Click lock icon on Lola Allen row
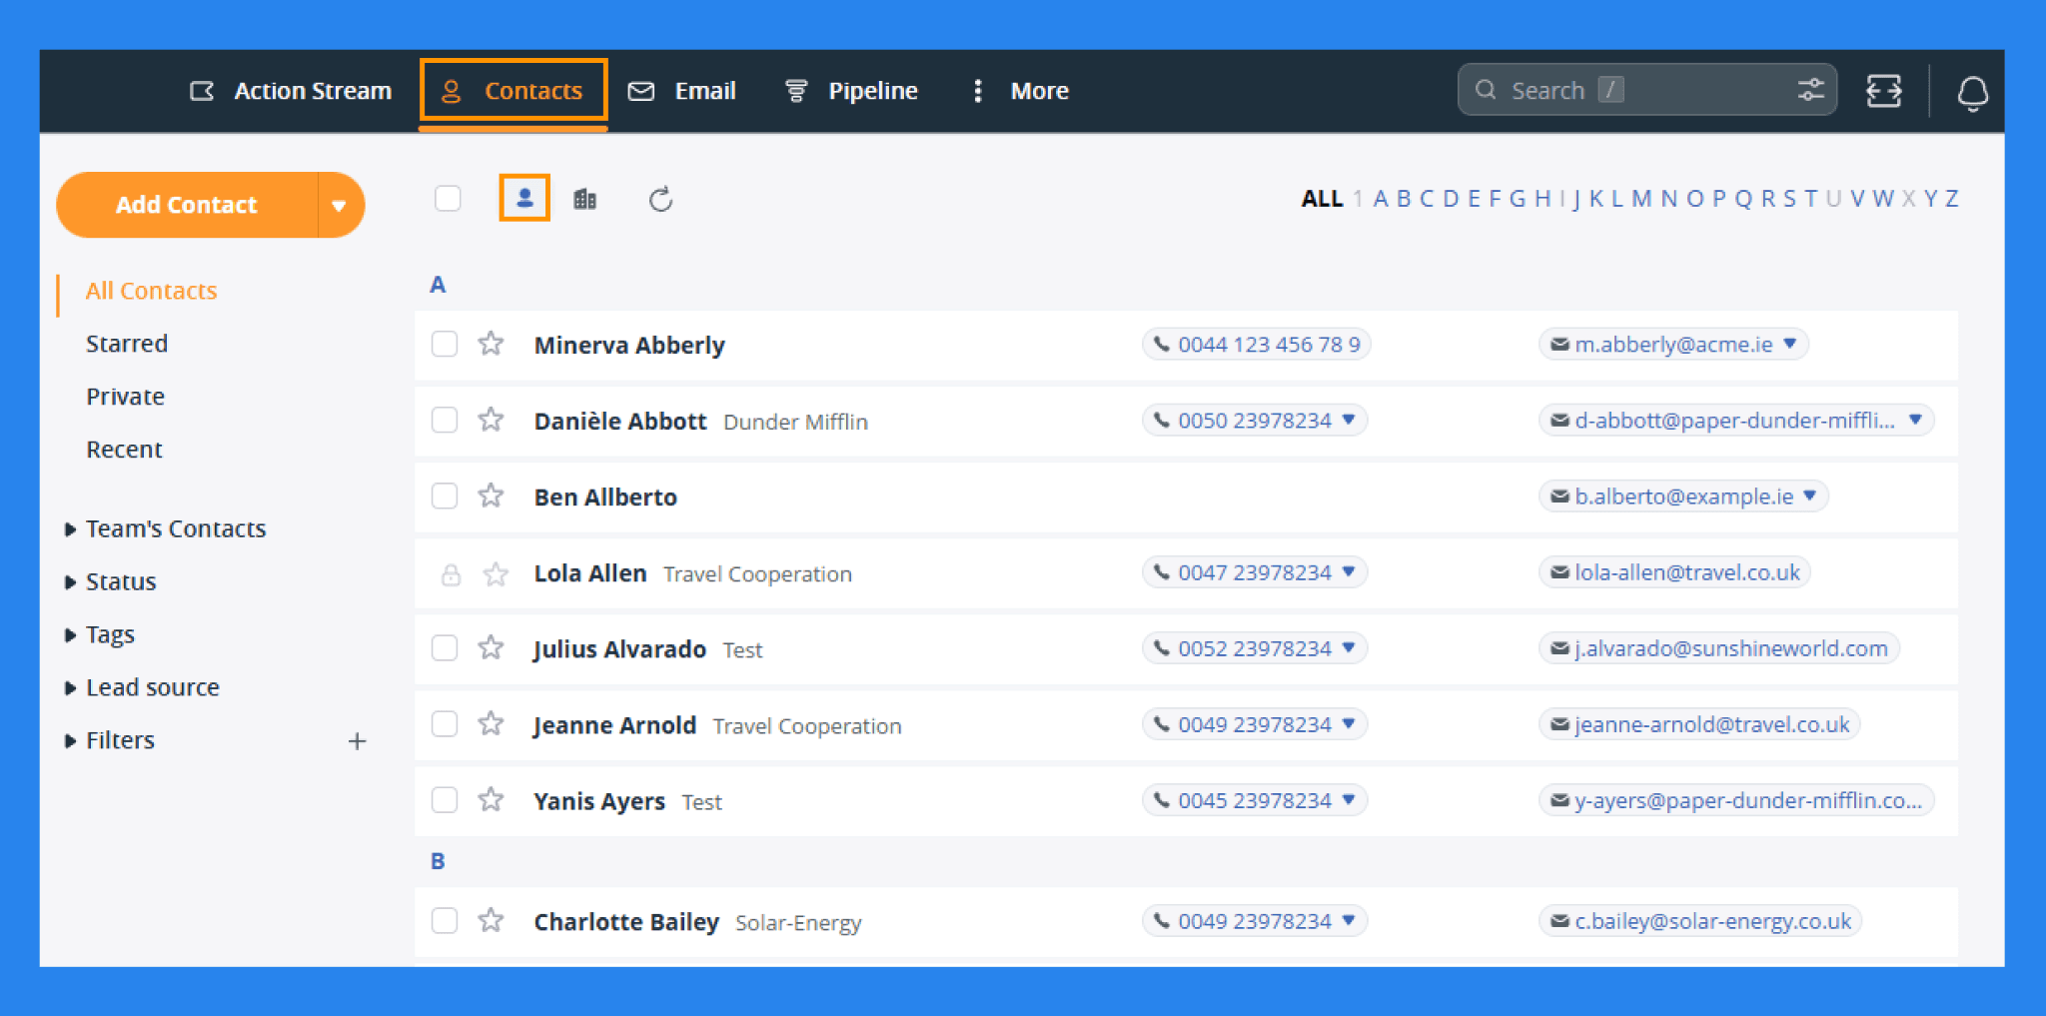2046x1016 pixels. (x=451, y=574)
